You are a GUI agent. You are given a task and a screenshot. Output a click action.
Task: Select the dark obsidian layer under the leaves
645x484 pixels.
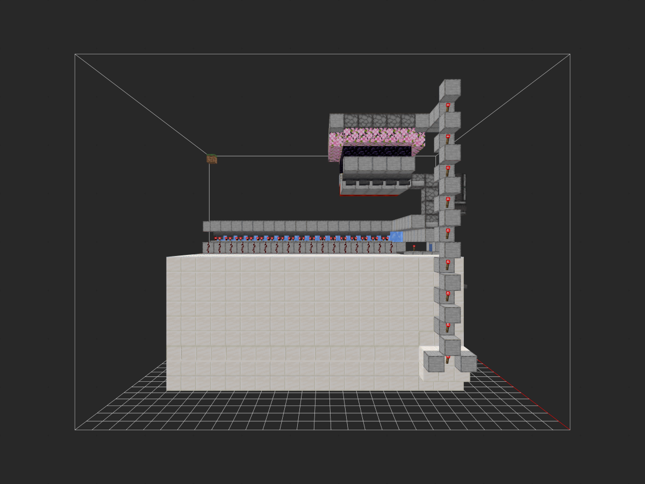378,152
